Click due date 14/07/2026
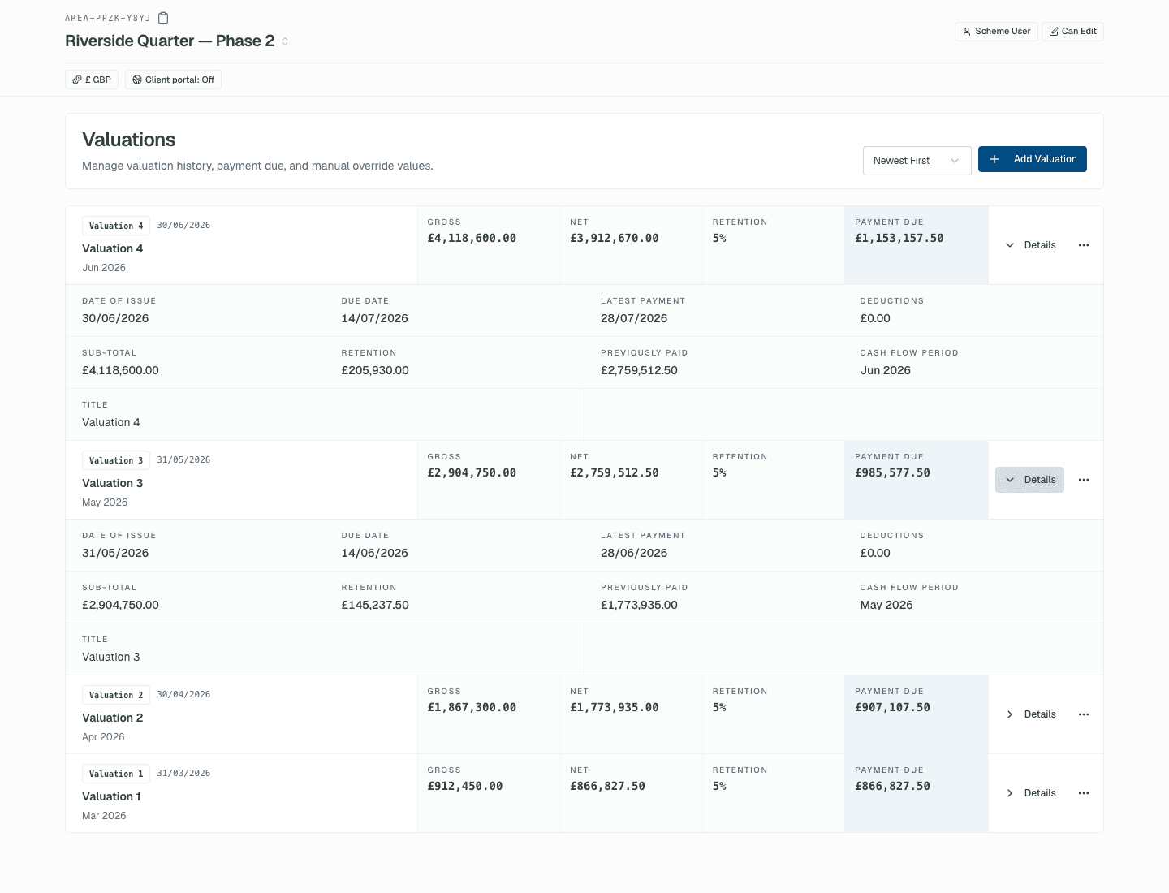The height and width of the screenshot is (893, 1169). click(375, 318)
